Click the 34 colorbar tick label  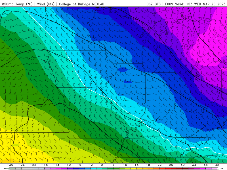194,165
